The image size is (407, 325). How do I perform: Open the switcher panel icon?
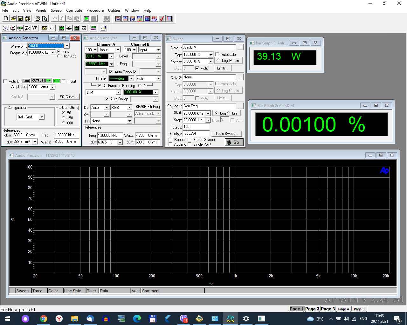[52, 28]
